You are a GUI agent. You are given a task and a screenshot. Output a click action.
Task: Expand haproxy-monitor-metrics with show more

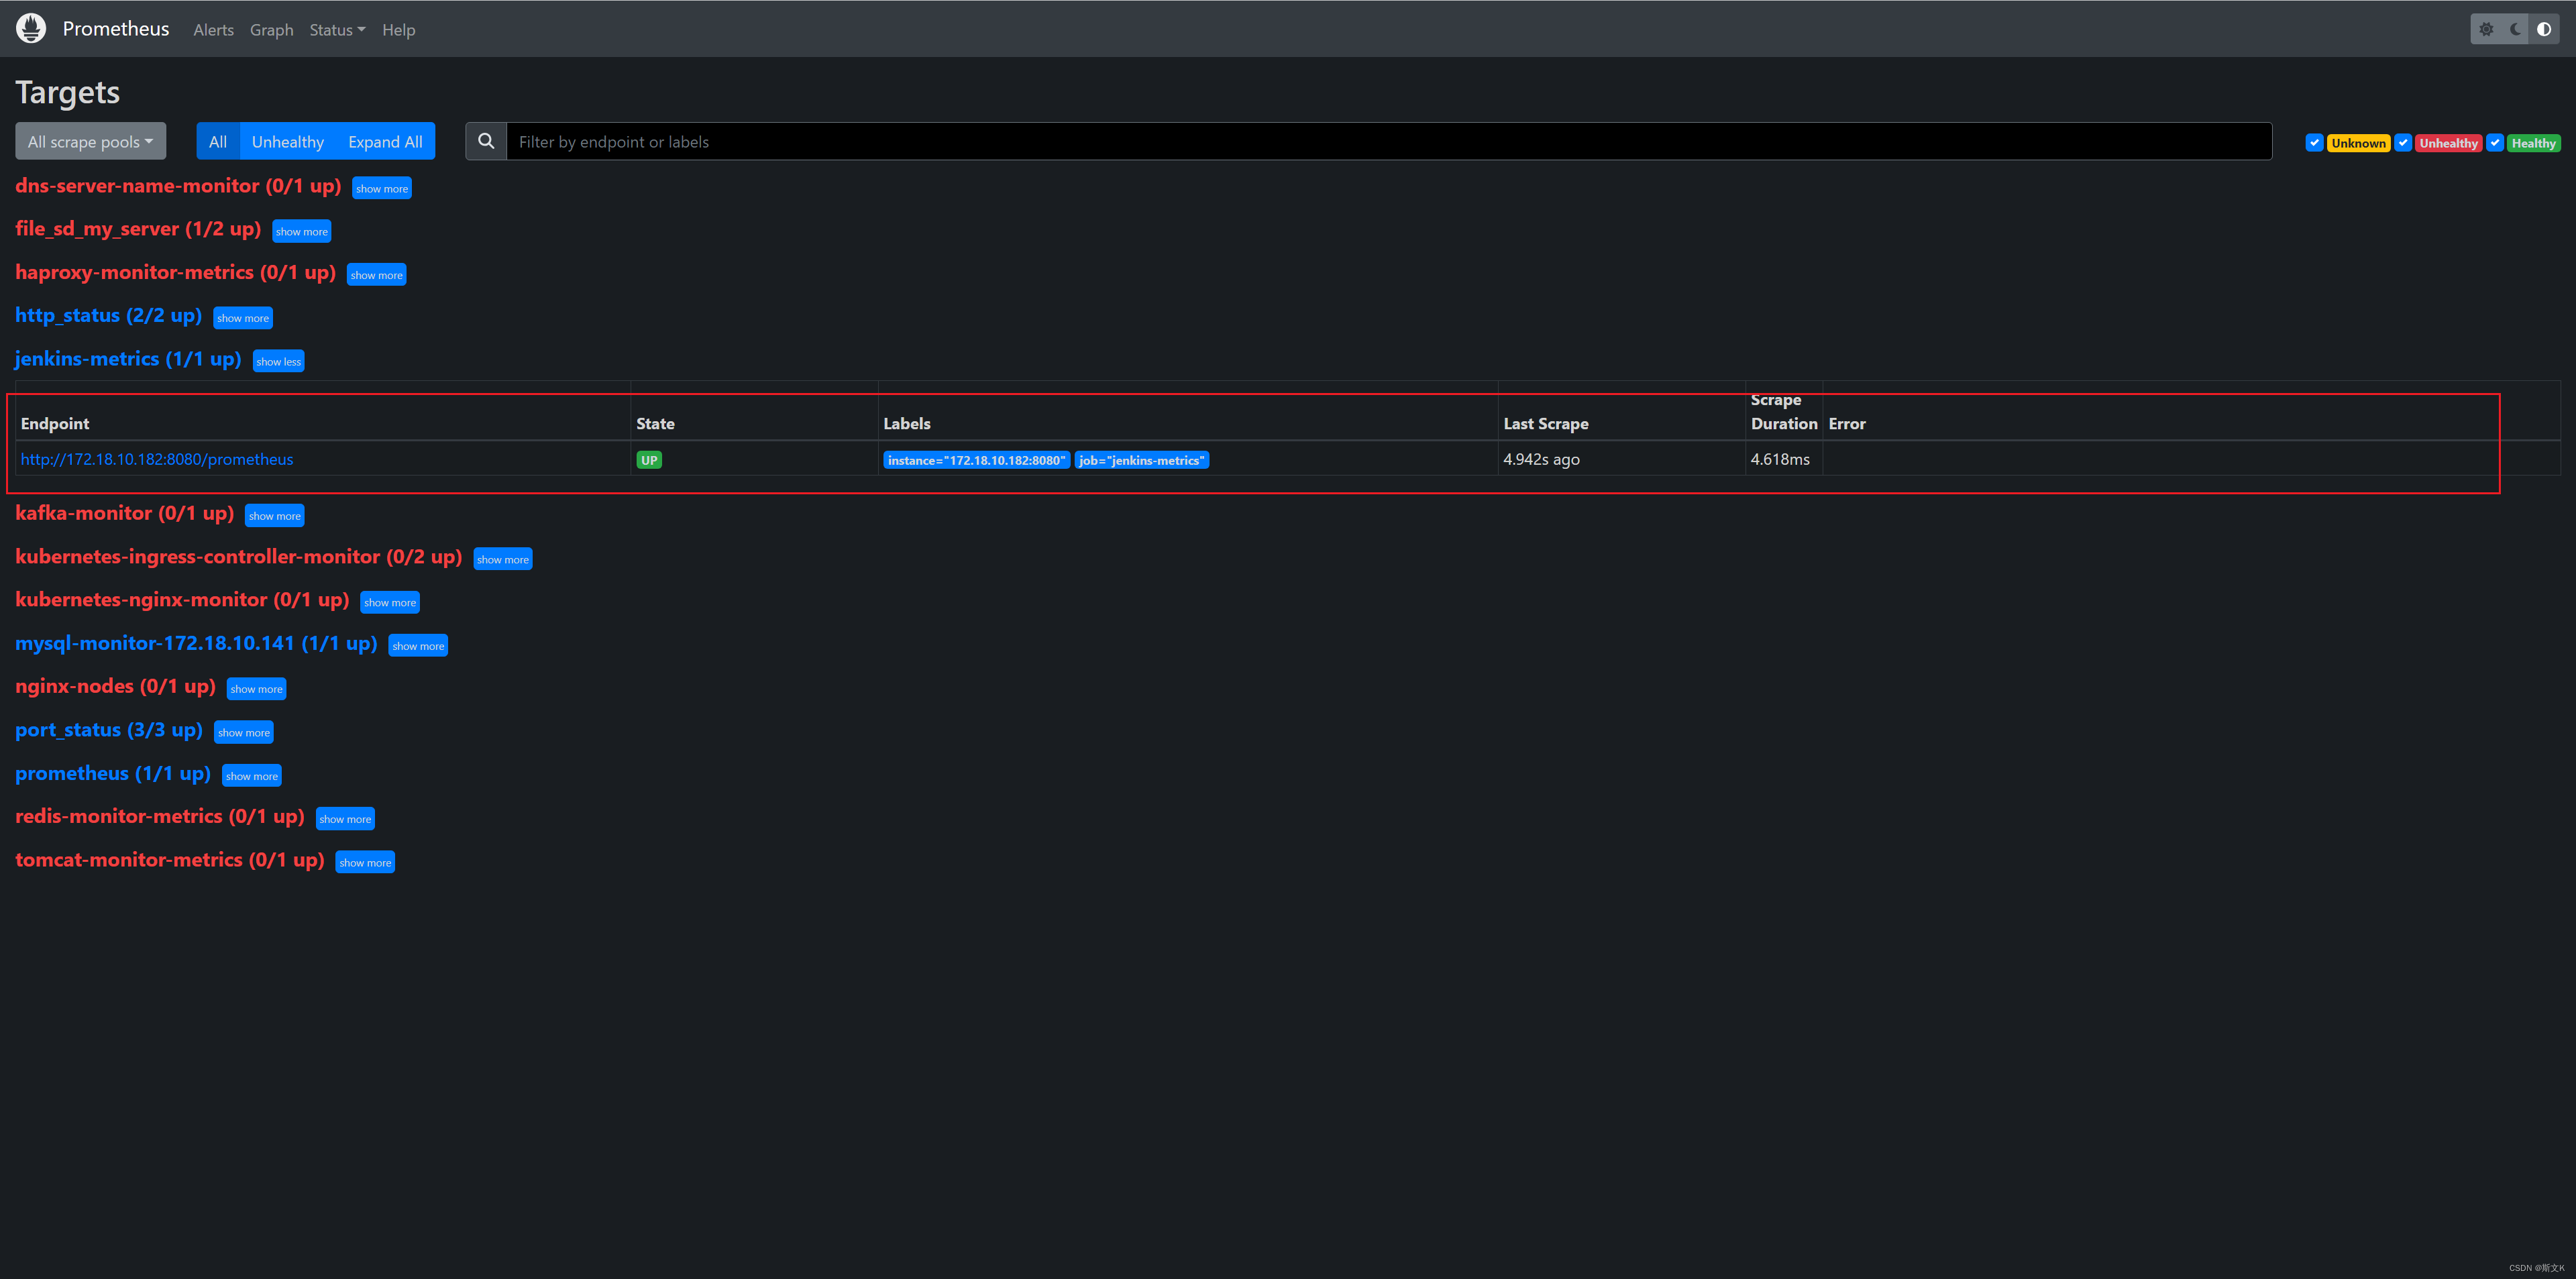coord(377,275)
